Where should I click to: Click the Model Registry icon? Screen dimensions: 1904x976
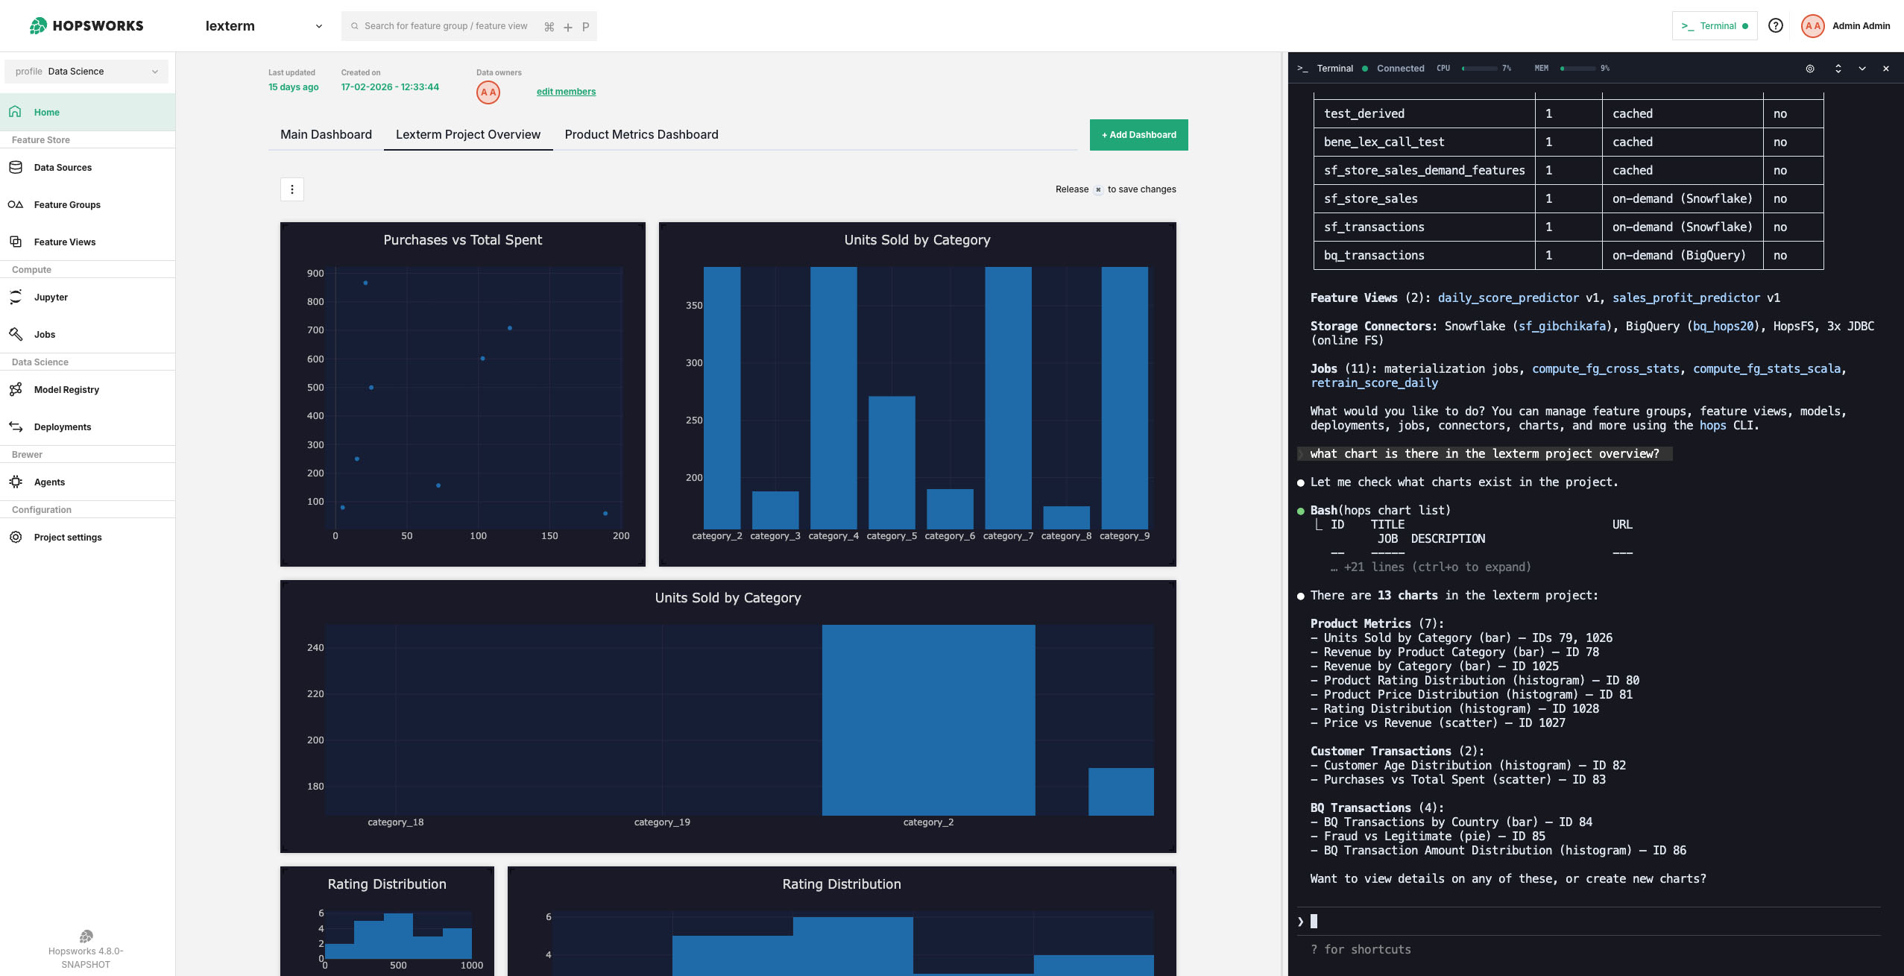coord(16,389)
